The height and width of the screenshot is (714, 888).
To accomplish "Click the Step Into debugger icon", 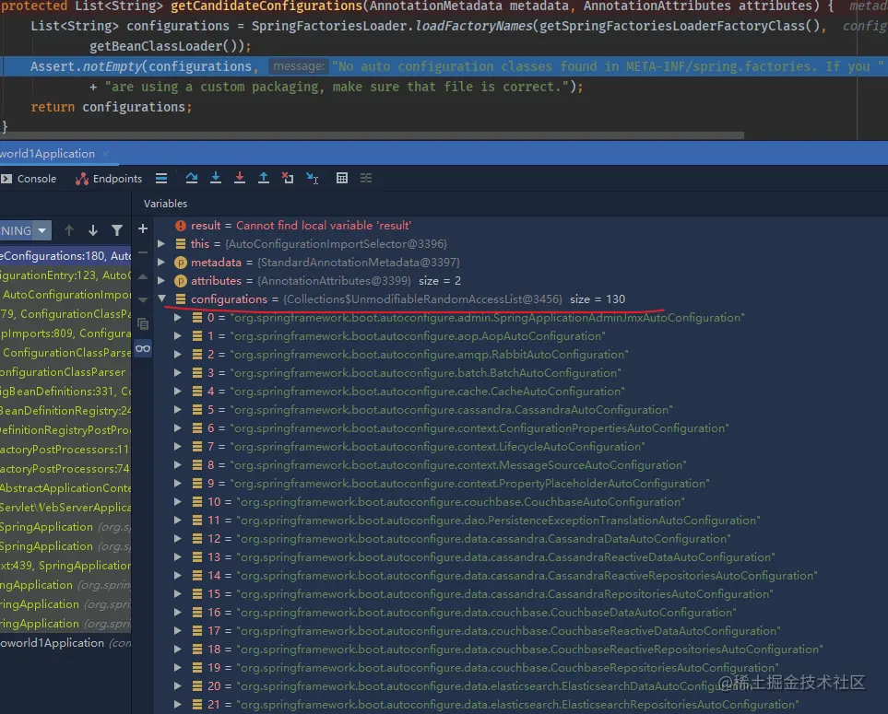I will pyautogui.click(x=216, y=178).
